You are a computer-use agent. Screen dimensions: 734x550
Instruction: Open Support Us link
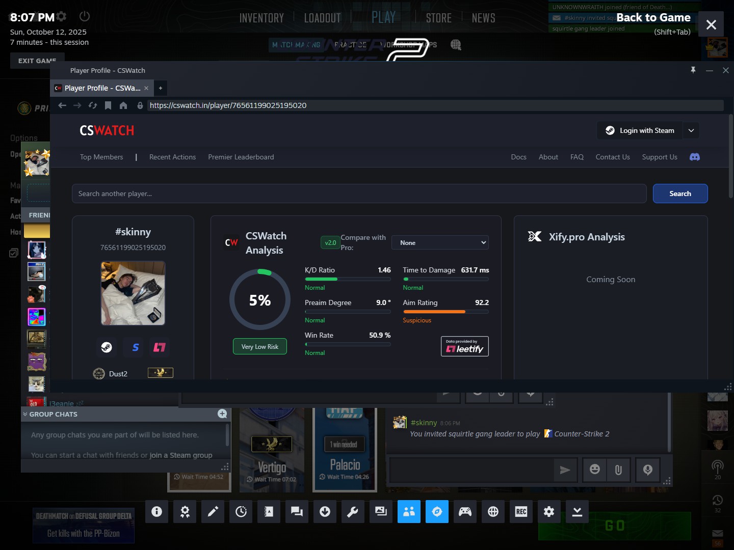tap(660, 157)
